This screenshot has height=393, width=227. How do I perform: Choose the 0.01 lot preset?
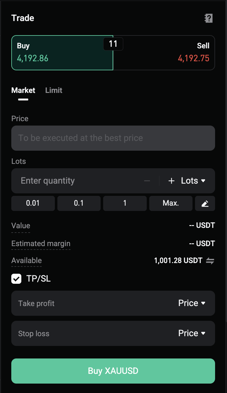click(33, 203)
